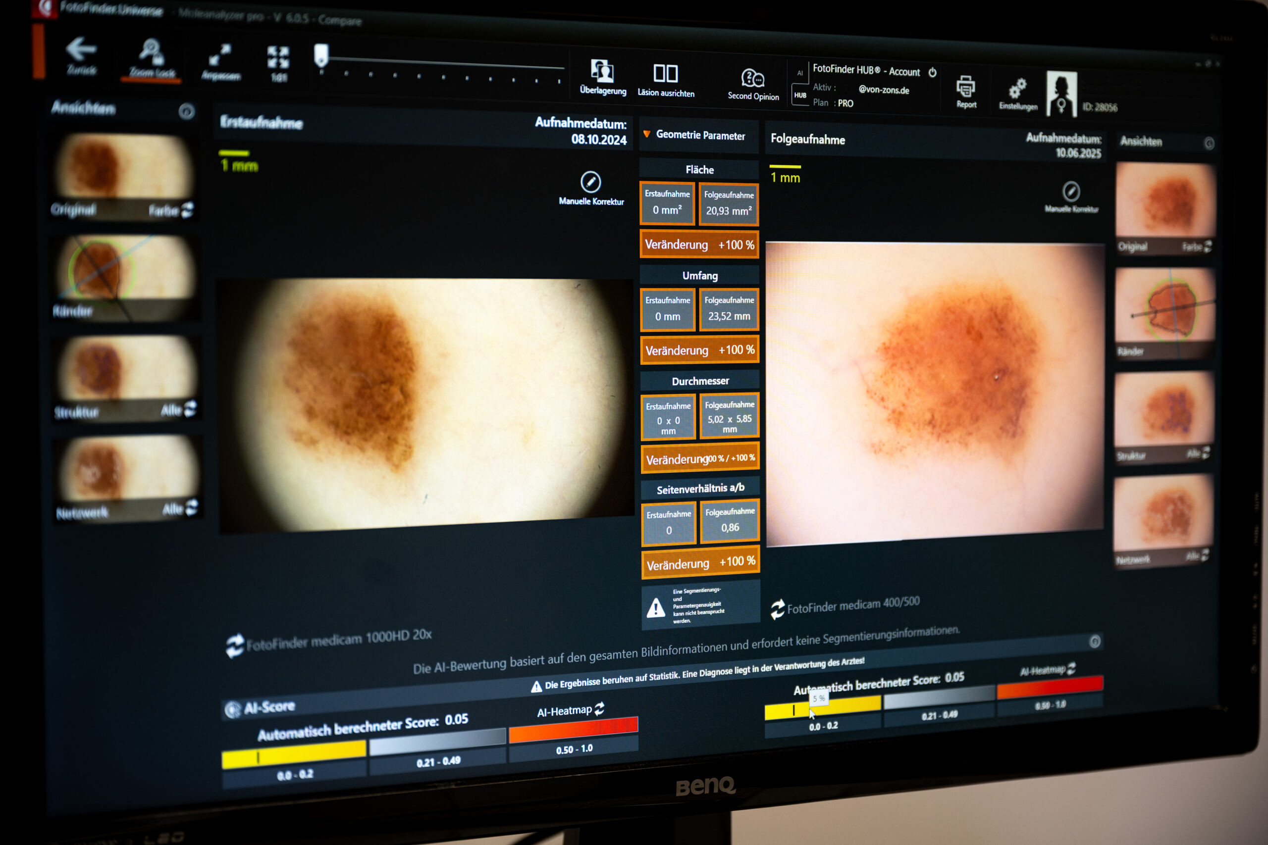Toggle Farbe on left Original thumbnail

187,209
